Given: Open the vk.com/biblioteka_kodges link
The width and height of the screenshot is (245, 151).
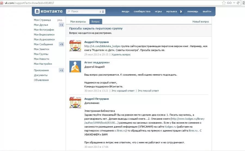Looking at the screenshot, I should pyautogui.click(x=102, y=46).
